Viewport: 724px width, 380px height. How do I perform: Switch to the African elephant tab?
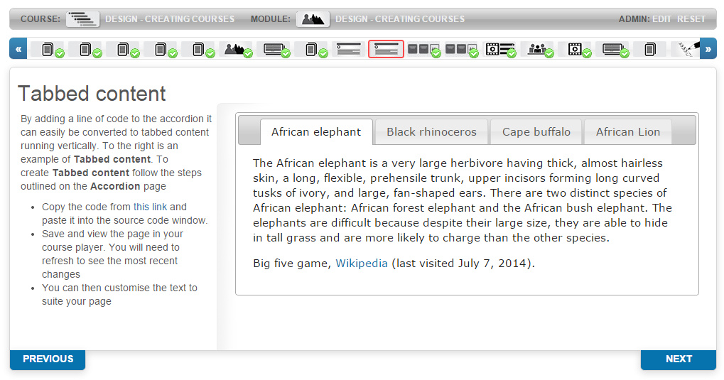point(316,132)
